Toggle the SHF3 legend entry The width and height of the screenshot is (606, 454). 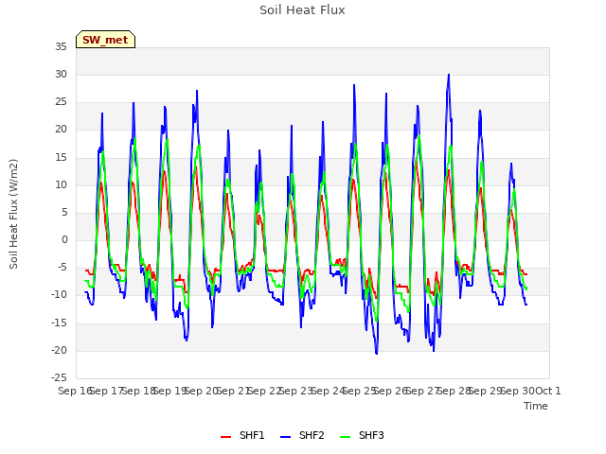(x=362, y=435)
